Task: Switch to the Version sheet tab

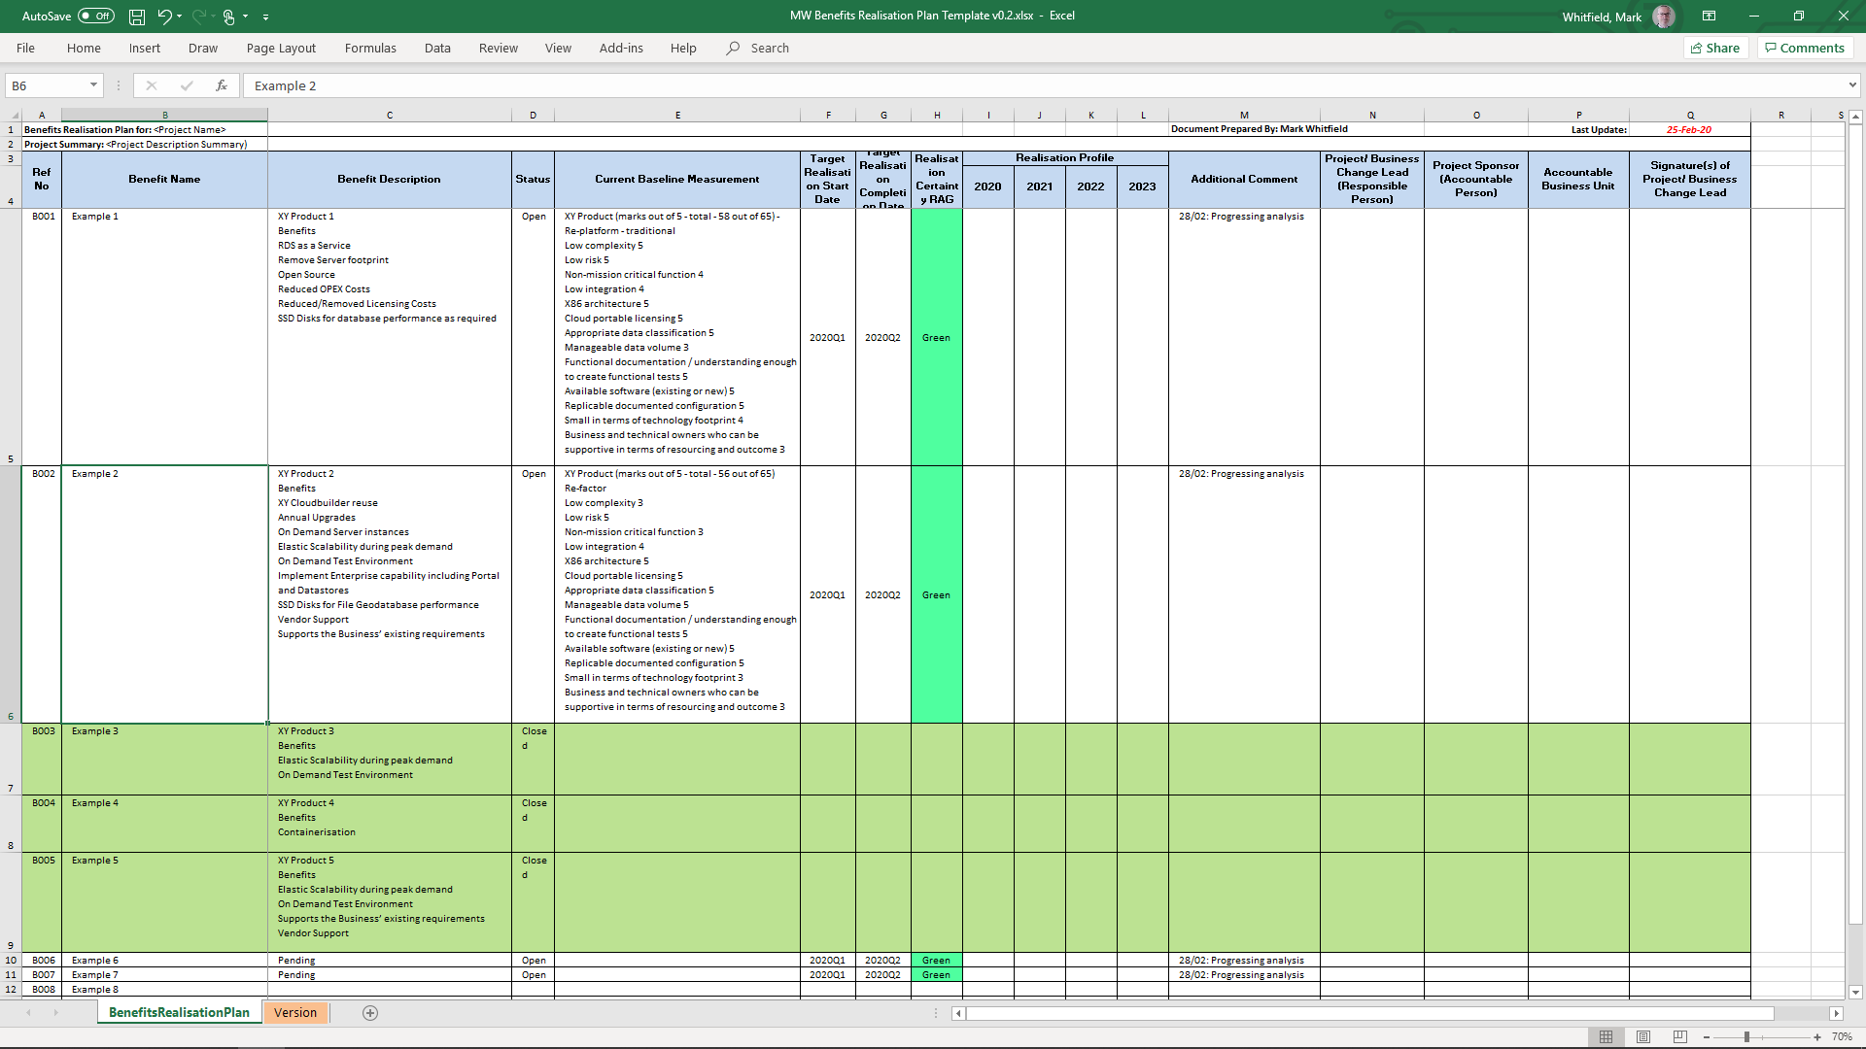Action: (x=295, y=1013)
